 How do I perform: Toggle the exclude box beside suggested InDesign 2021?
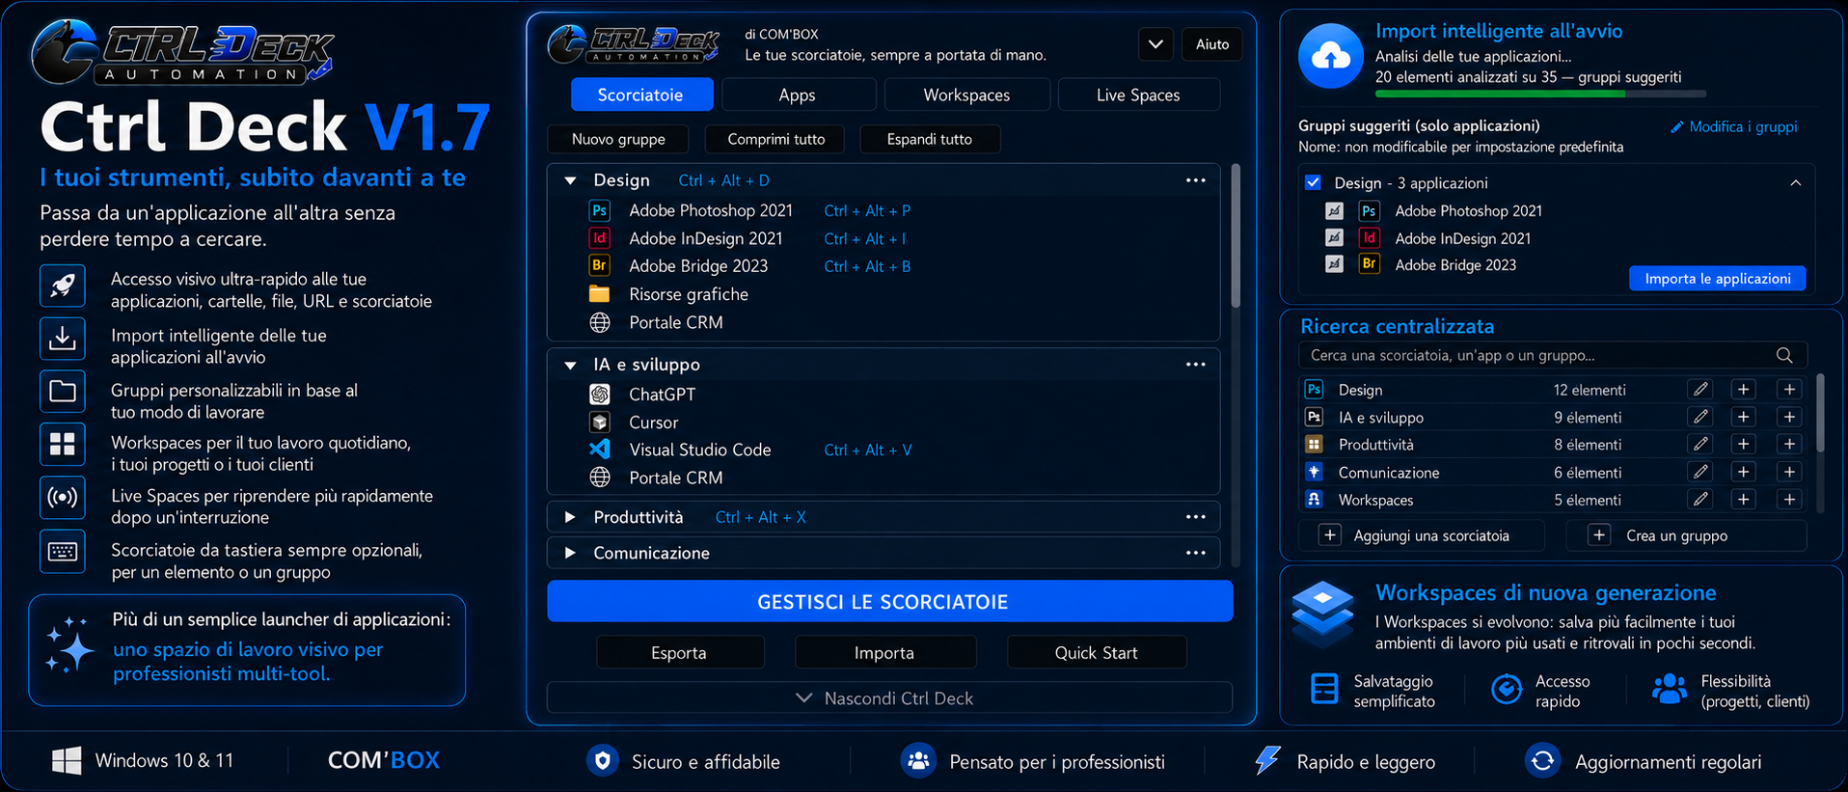(x=1334, y=237)
